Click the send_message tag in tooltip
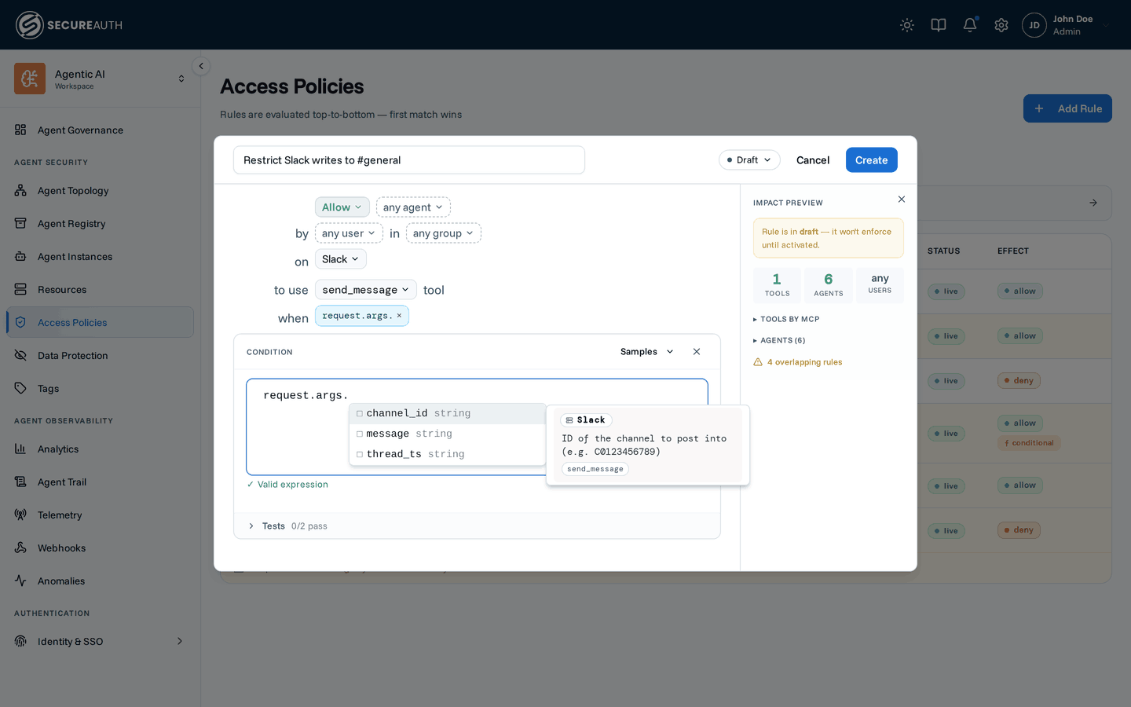 click(595, 469)
